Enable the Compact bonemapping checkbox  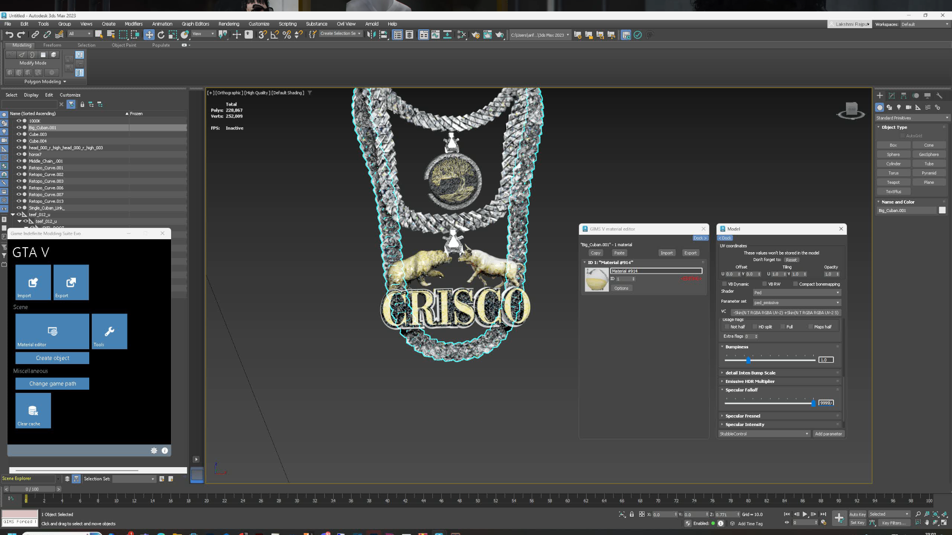point(795,284)
